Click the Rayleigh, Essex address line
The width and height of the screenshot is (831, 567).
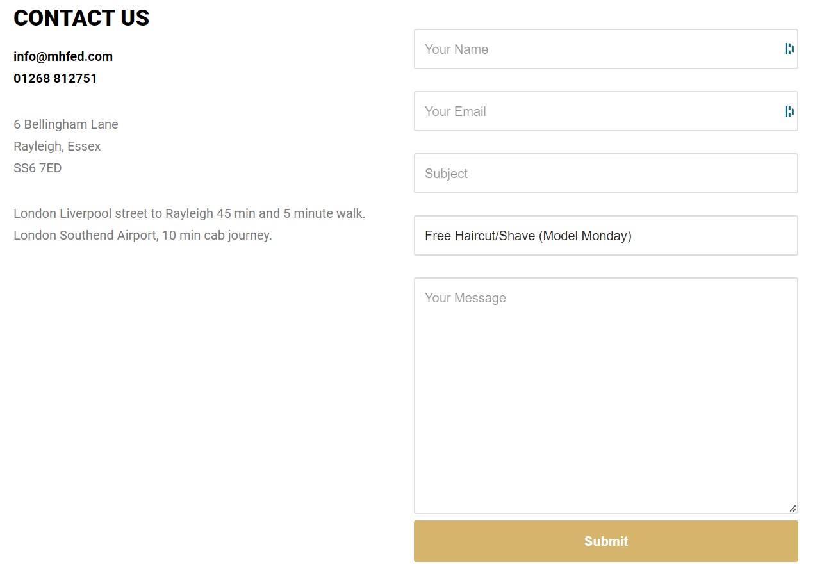coord(57,146)
